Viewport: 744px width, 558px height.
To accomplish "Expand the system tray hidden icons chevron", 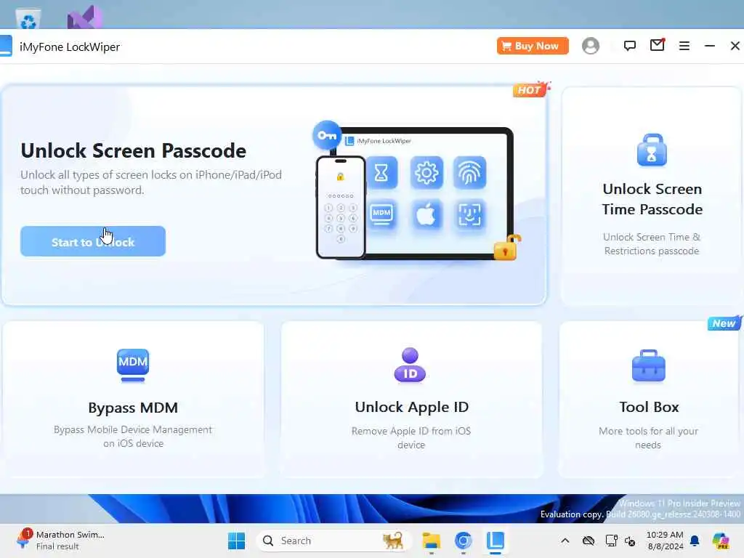I will (x=565, y=541).
